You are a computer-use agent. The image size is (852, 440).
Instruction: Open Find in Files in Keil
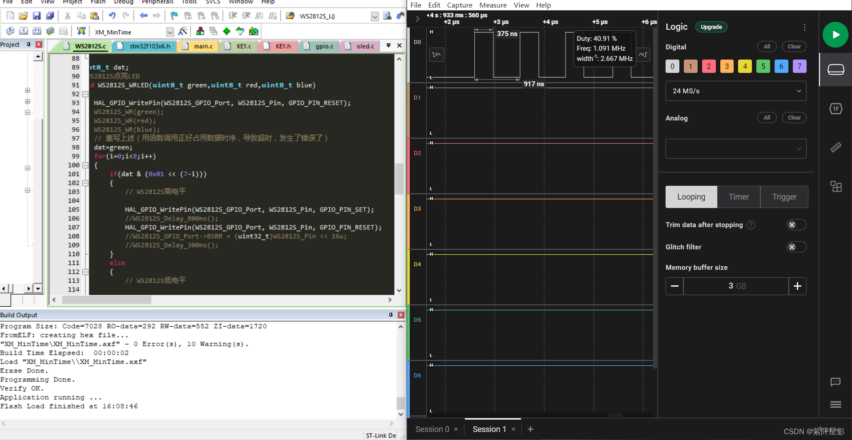pos(290,16)
